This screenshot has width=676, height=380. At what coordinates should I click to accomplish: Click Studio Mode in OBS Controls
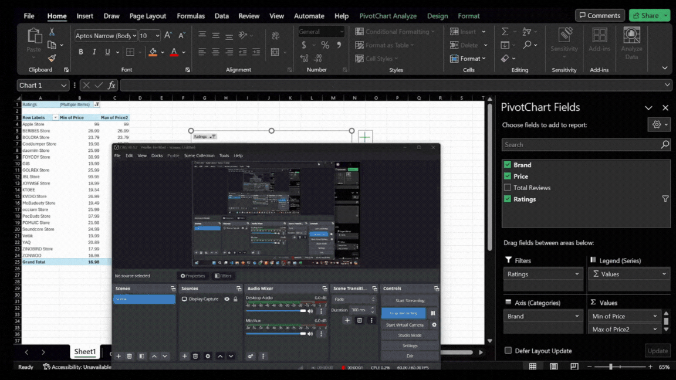click(410, 335)
